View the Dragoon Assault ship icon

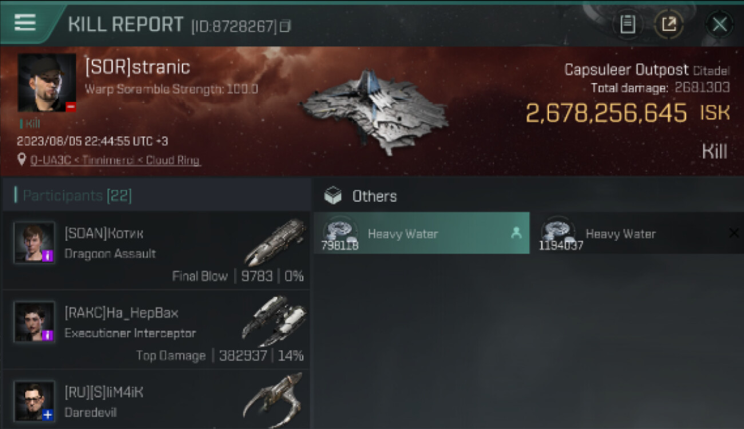275,242
